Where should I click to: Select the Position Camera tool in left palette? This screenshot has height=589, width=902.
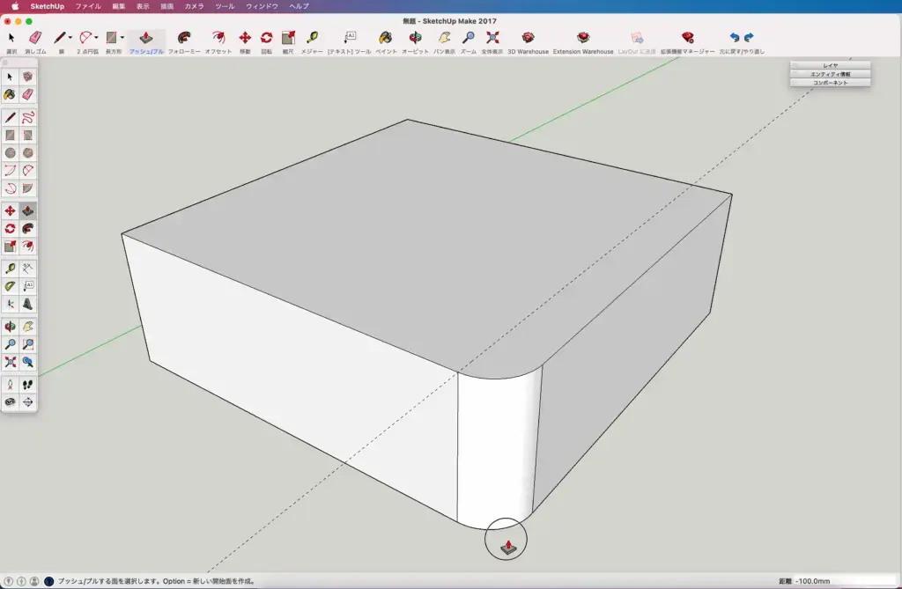[10, 384]
